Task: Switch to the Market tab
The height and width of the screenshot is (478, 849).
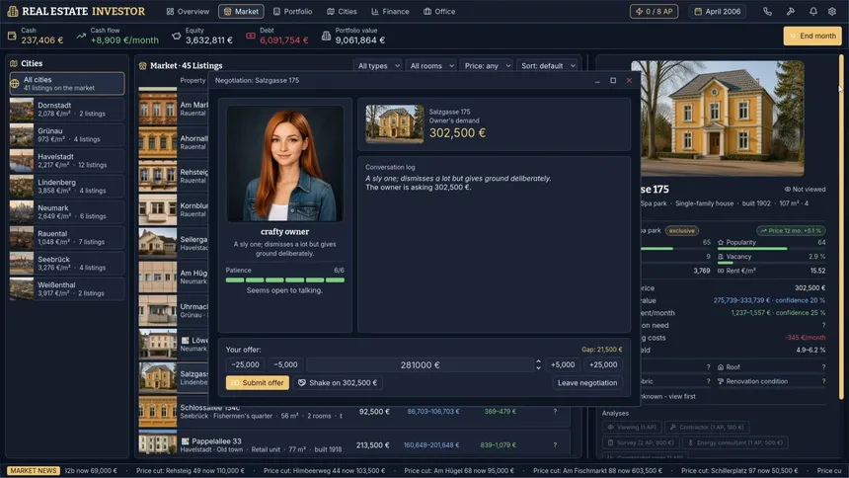Action: (241, 12)
